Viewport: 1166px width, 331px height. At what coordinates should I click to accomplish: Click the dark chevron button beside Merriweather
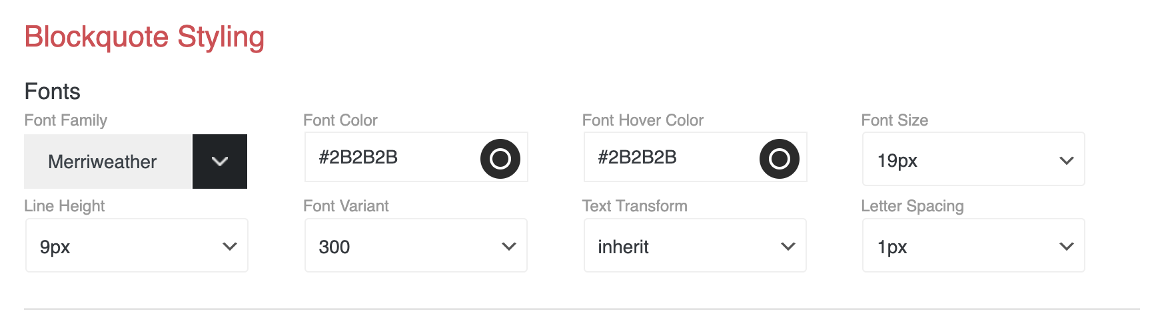(x=220, y=162)
